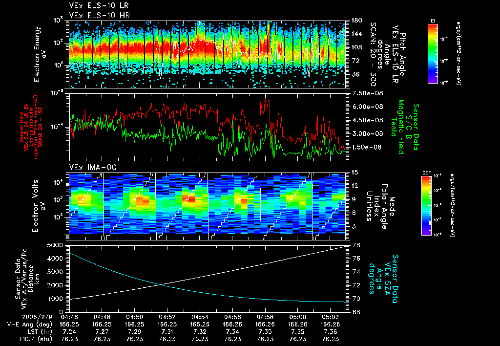Click the '180' pitch angle tick
The width and height of the screenshot is (500, 346).
coord(356,21)
